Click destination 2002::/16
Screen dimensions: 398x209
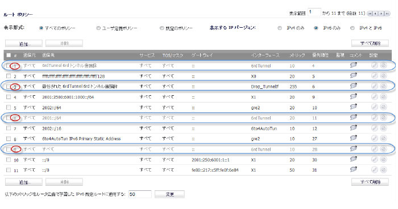pyautogui.click(x=52, y=129)
